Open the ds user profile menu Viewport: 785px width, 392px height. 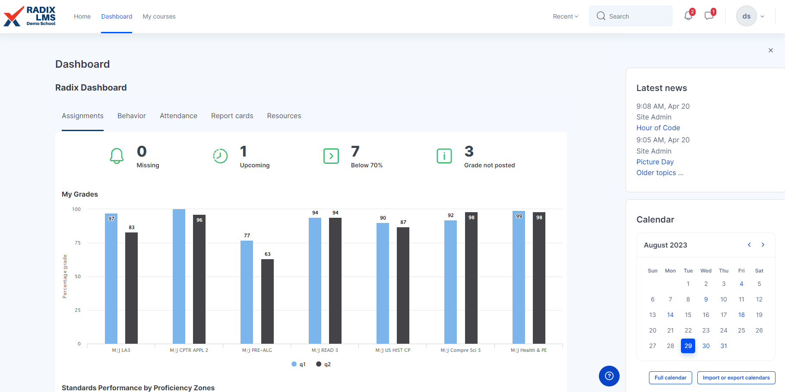click(x=750, y=16)
